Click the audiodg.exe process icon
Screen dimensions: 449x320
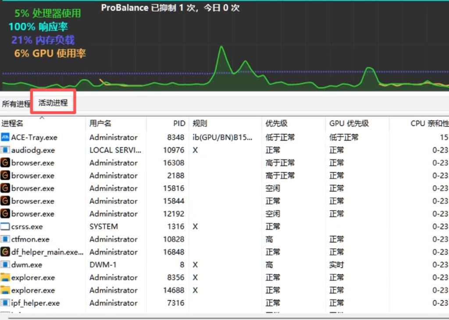pyautogui.click(x=5, y=150)
